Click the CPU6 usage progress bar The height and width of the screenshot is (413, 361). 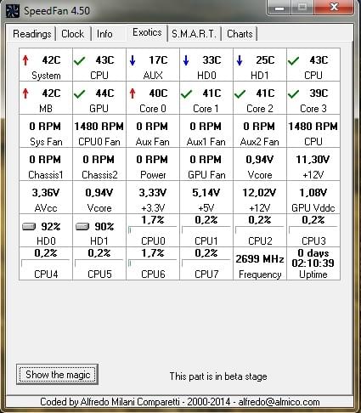tap(153, 263)
